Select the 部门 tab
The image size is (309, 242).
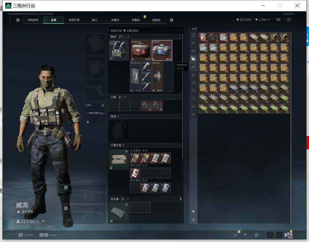pyautogui.click(x=95, y=20)
